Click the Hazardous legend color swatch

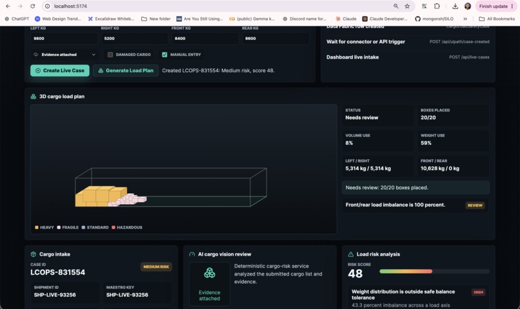[114, 227]
